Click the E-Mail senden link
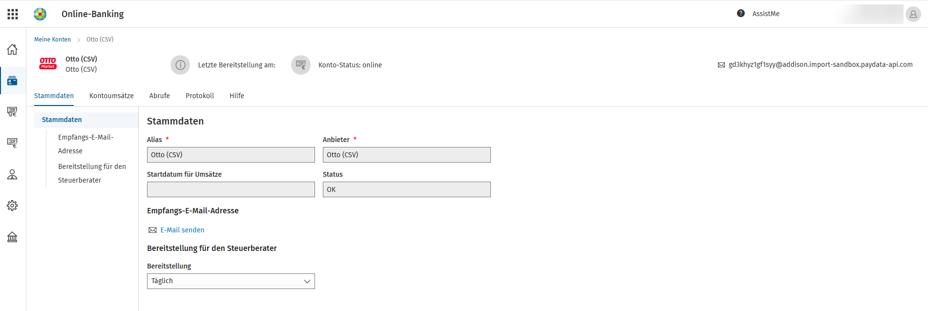This screenshot has width=928, height=311. click(x=182, y=230)
